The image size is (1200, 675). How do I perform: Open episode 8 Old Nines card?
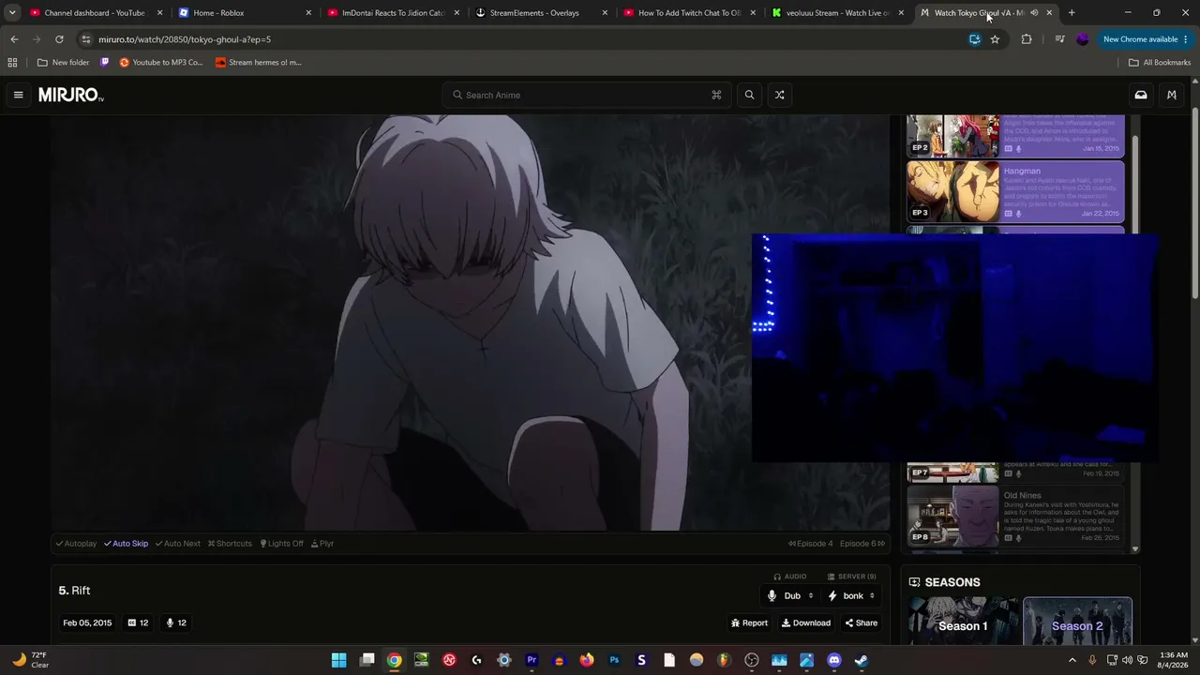(x=1015, y=516)
